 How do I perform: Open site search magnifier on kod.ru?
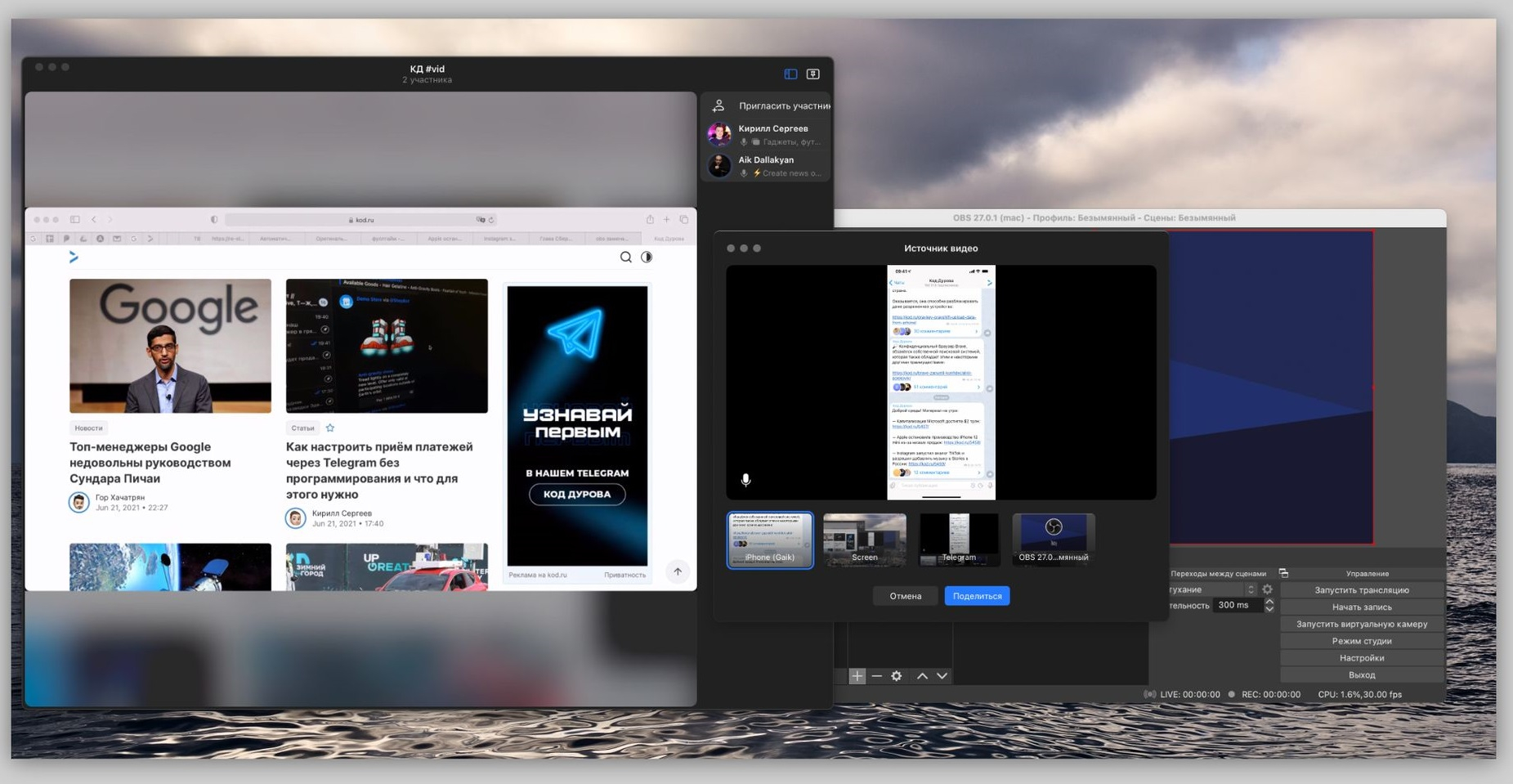click(626, 257)
